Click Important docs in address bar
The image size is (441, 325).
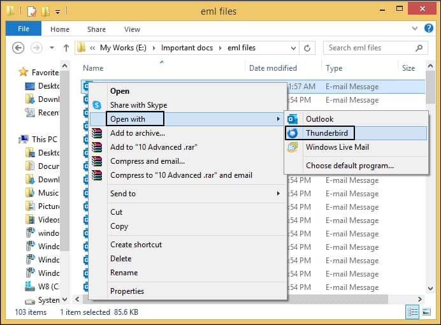coord(187,48)
